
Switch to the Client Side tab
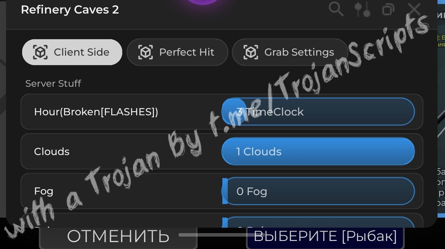pos(72,52)
